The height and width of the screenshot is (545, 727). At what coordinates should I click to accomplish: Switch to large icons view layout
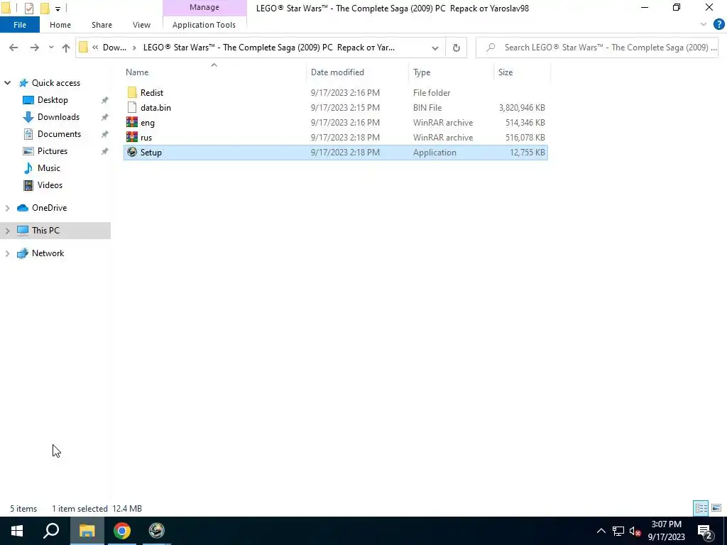(716, 508)
